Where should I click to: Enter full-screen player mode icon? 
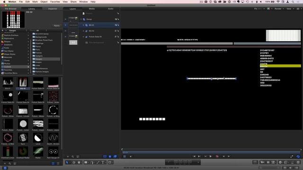[x=292, y=156]
